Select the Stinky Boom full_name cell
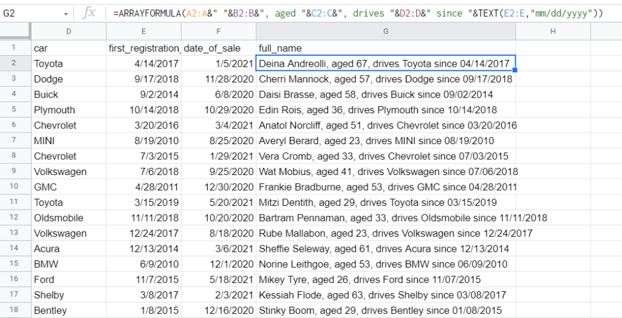The width and height of the screenshot is (622, 318). [386, 310]
